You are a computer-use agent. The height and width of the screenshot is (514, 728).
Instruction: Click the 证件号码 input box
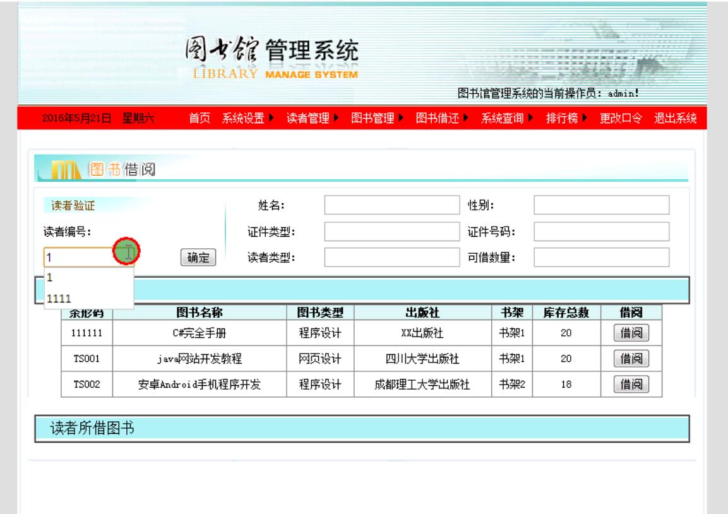pyautogui.click(x=601, y=231)
